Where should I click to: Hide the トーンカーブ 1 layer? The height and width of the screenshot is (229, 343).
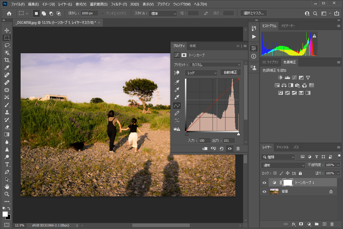(264, 183)
